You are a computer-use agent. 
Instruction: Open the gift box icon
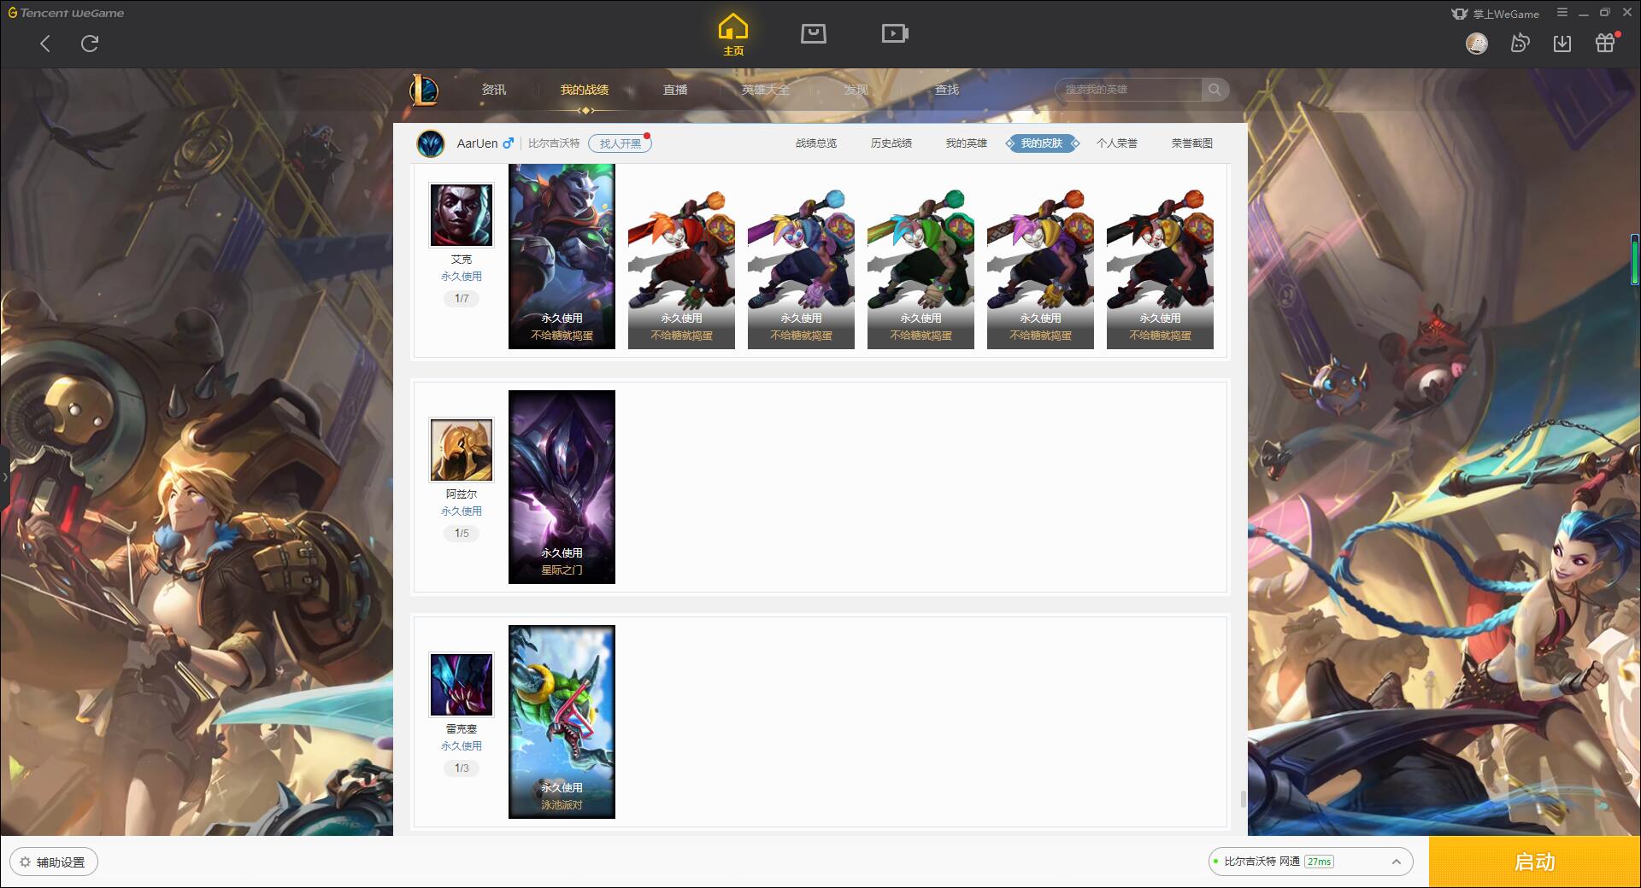pyautogui.click(x=1605, y=44)
